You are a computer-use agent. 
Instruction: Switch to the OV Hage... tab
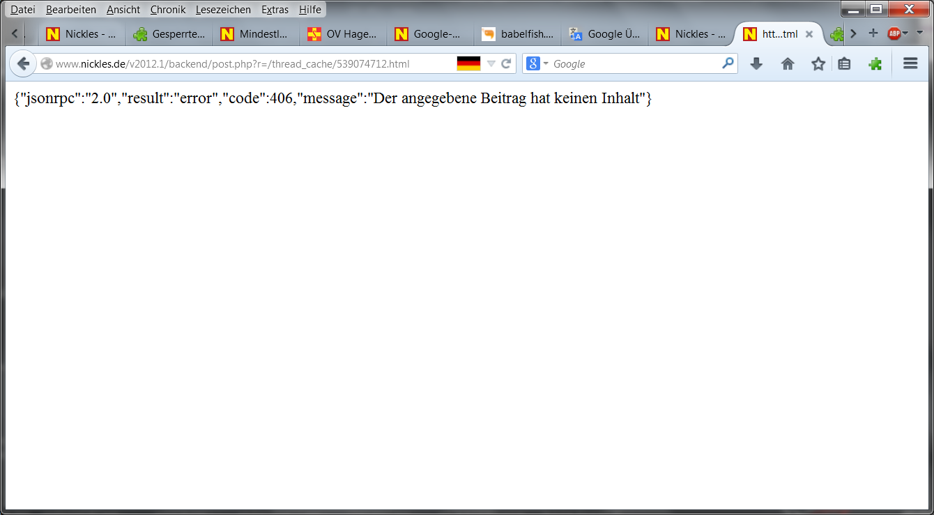(x=343, y=33)
